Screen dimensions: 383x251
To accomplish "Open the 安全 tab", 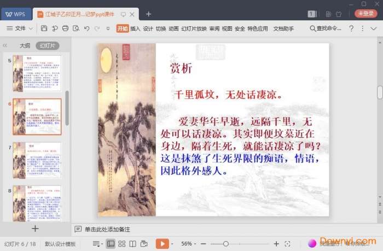I will (240, 28).
